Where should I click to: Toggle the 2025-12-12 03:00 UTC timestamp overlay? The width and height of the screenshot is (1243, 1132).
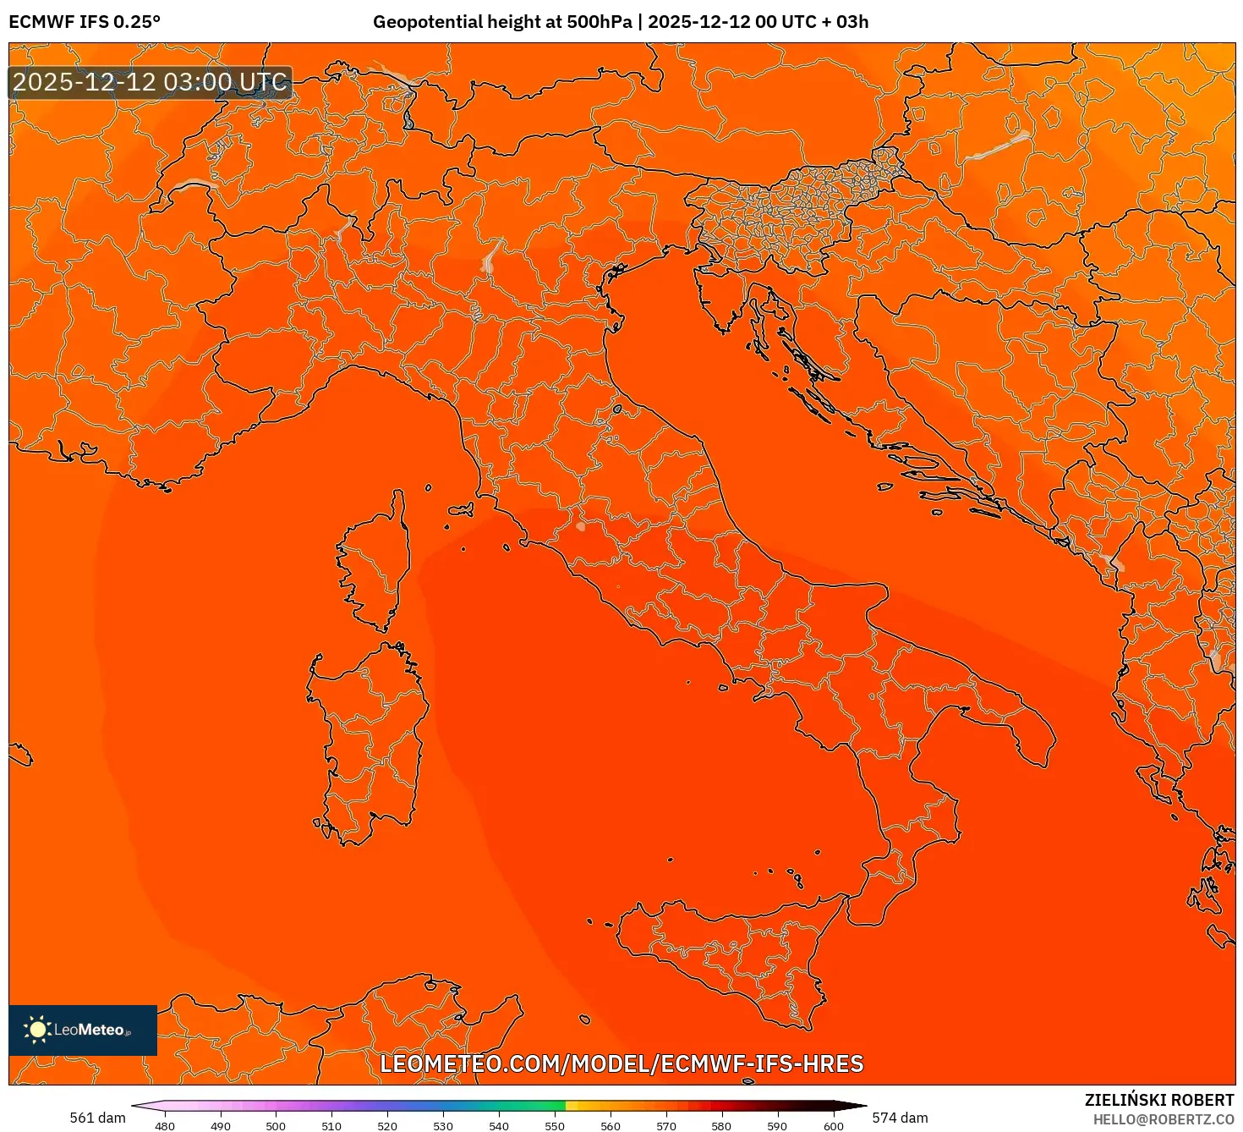click(151, 83)
